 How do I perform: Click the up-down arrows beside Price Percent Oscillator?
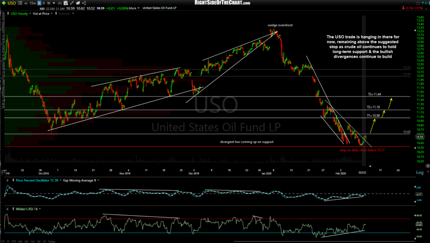13,180
